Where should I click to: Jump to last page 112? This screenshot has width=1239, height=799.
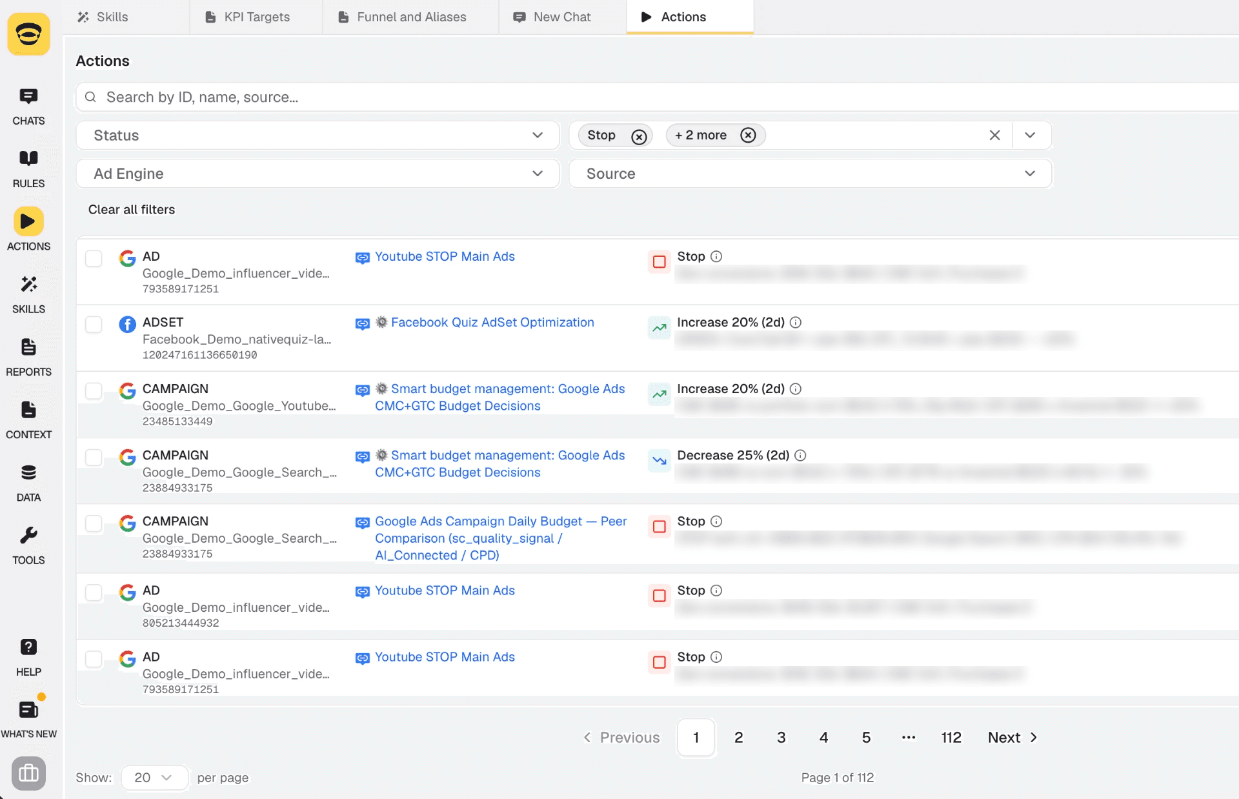click(951, 737)
